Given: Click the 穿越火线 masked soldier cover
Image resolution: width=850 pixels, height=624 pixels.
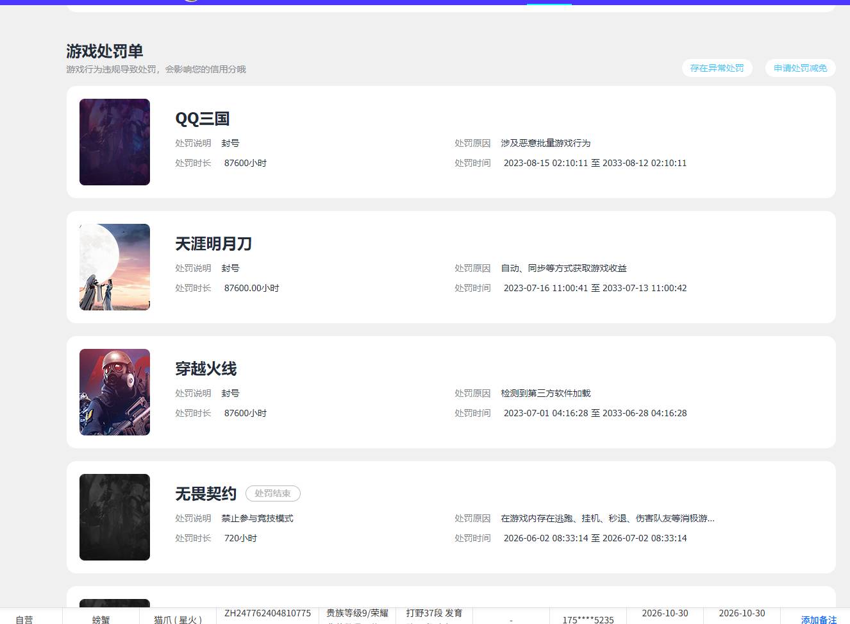Looking at the screenshot, I should click(x=115, y=392).
